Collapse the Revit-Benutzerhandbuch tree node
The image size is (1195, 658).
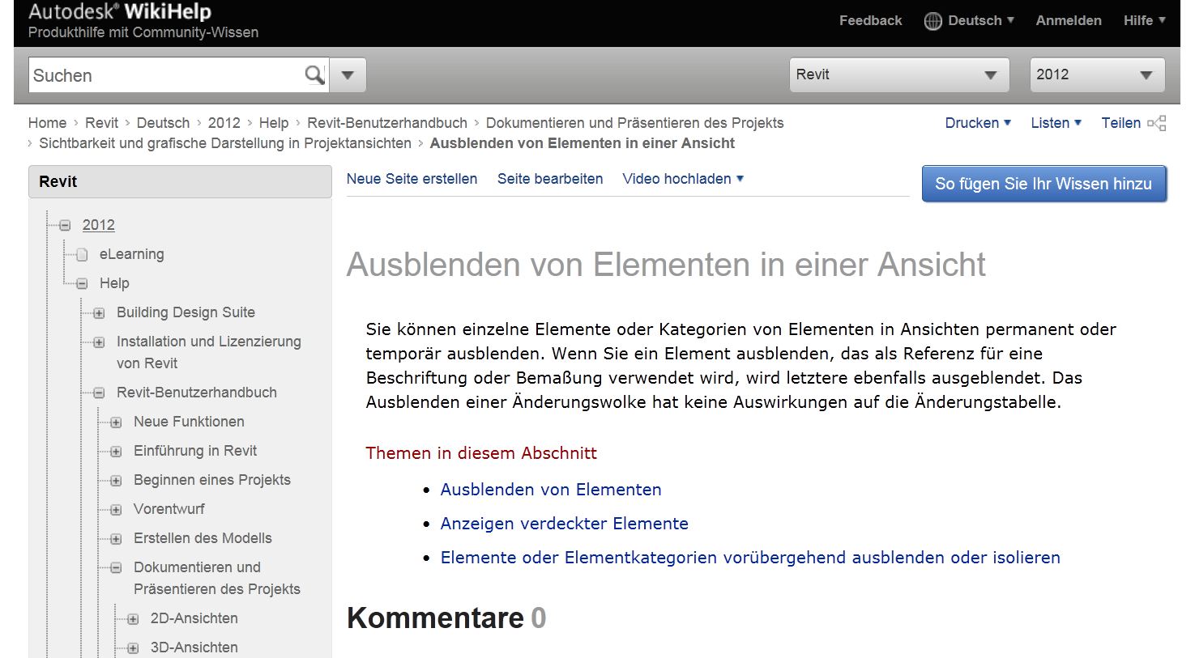point(99,393)
